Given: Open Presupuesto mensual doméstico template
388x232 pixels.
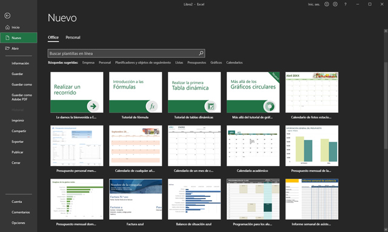Looking at the screenshot, I should coord(77,199).
